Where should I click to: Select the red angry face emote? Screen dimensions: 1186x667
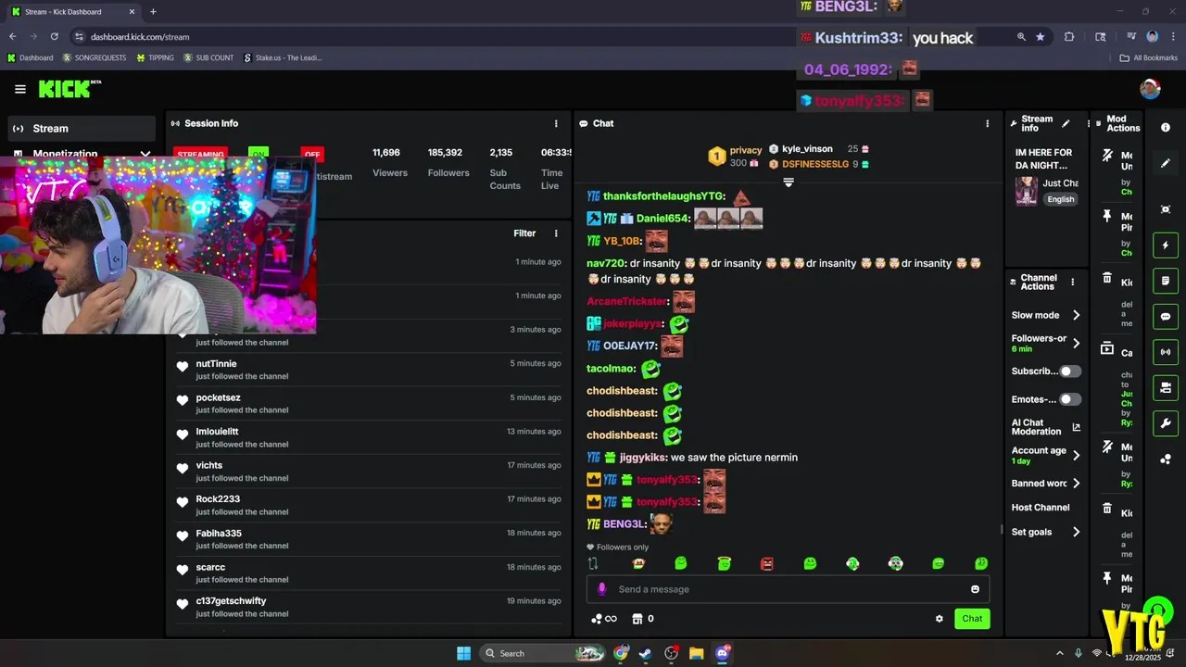(x=766, y=563)
